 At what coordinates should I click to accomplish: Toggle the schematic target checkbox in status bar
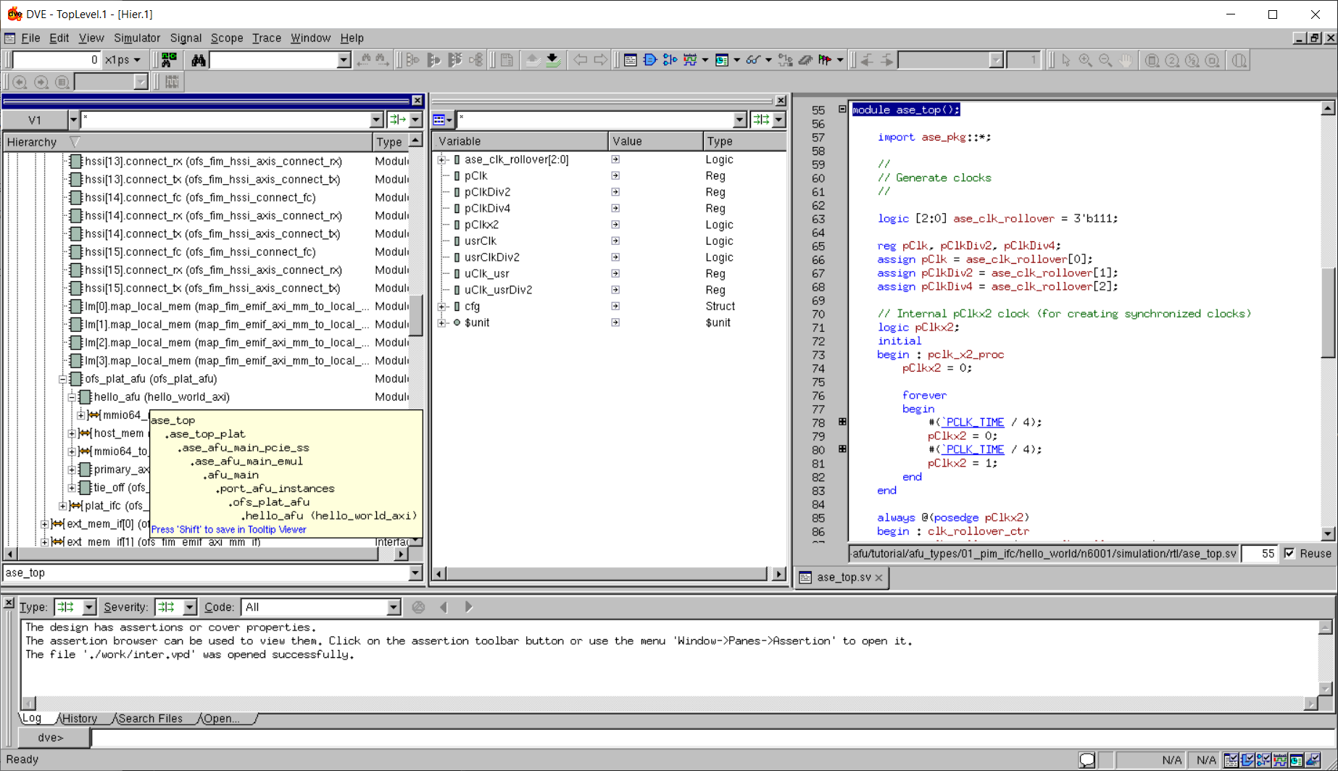pyautogui.click(x=1247, y=759)
